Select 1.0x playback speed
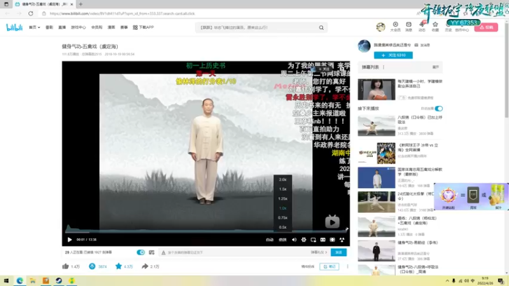The height and width of the screenshot is (286, 509). click(282, 208)
